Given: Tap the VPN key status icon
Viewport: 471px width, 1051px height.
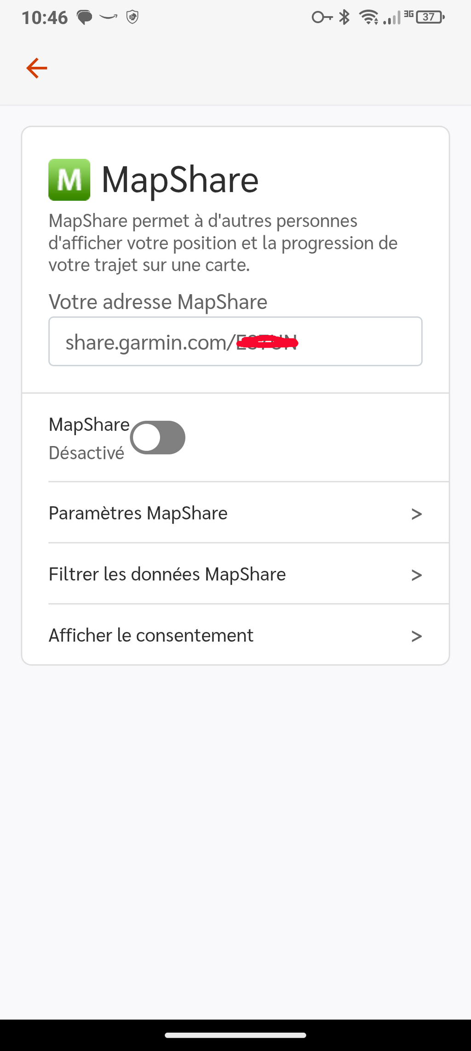Looking at the screenshot, I should point(322,17).
